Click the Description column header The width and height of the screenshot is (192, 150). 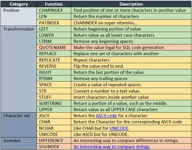tap(131, 4)
